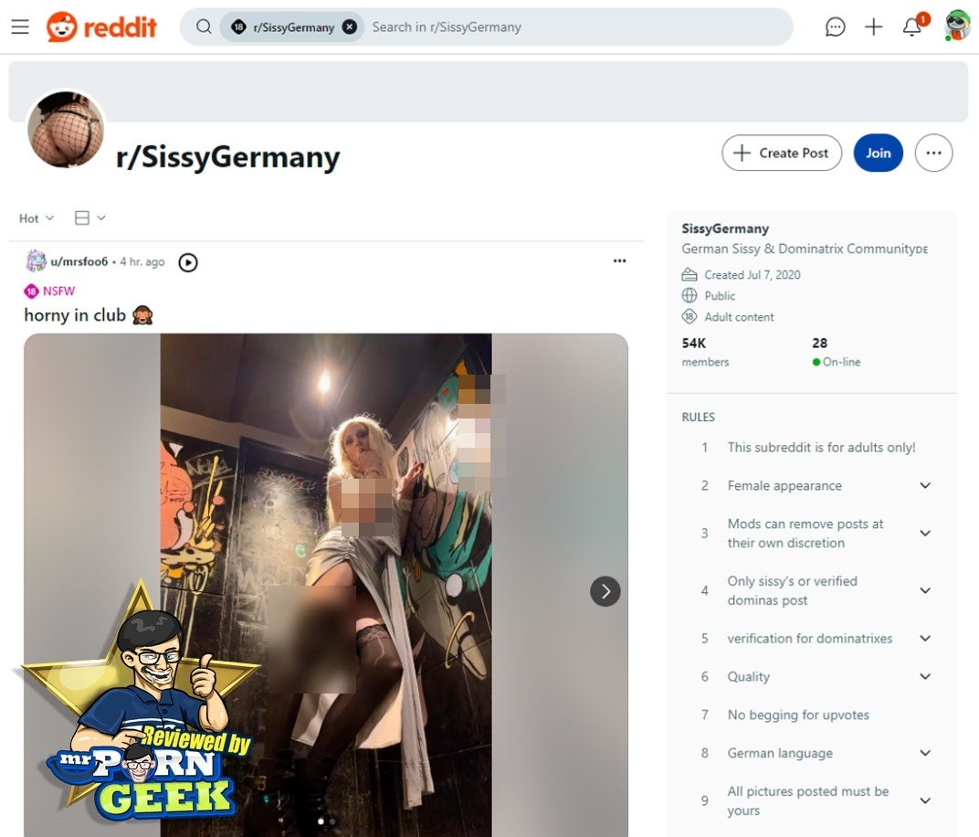979x837 pixels.
Task: Open the card view layout dropdown
Action: 89,218
